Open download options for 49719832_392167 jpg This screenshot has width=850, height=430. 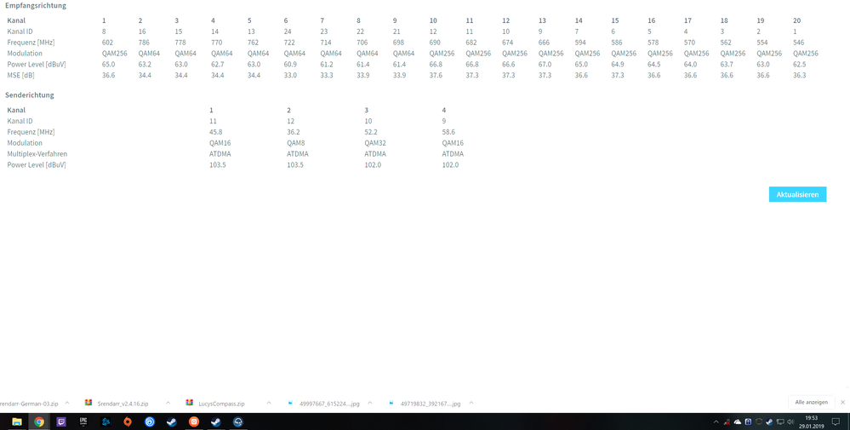pos(471,403)
